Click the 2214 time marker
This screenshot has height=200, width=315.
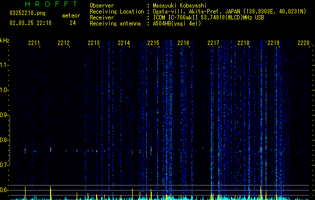124,43
